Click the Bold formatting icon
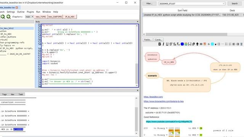Image resolution: width=244 pixels, height=137 pixels. (160, 44)
